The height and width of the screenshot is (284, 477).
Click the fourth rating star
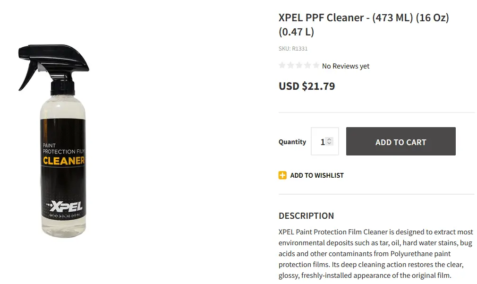point(307,66)
